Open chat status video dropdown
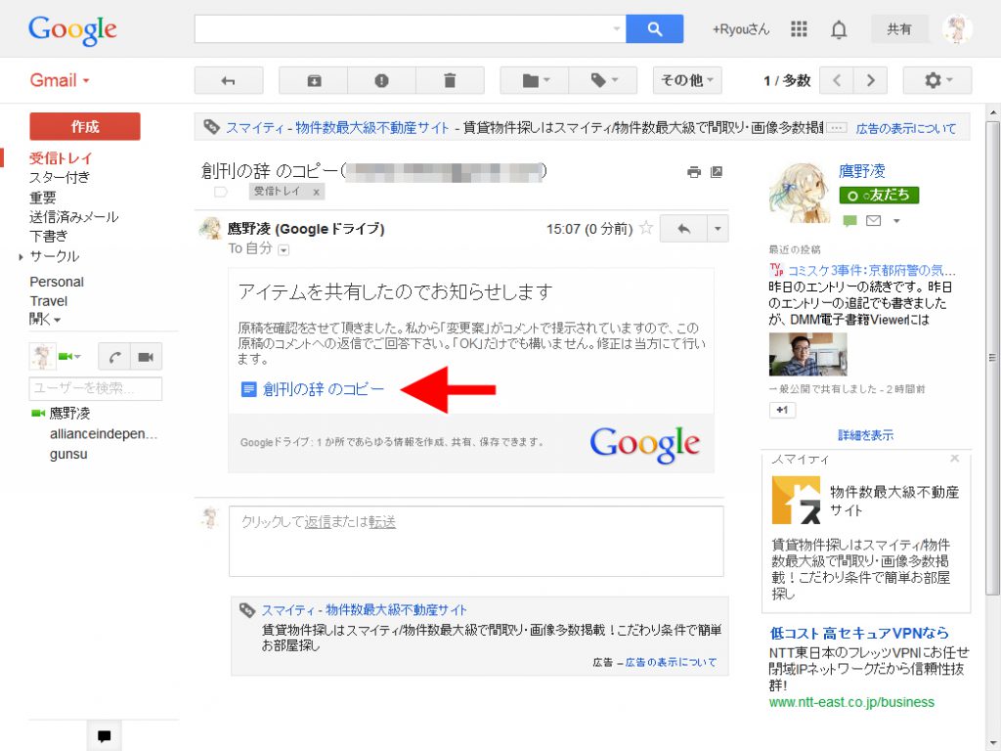This screenshot has height=751, width=1001. (x=69, y=356)
